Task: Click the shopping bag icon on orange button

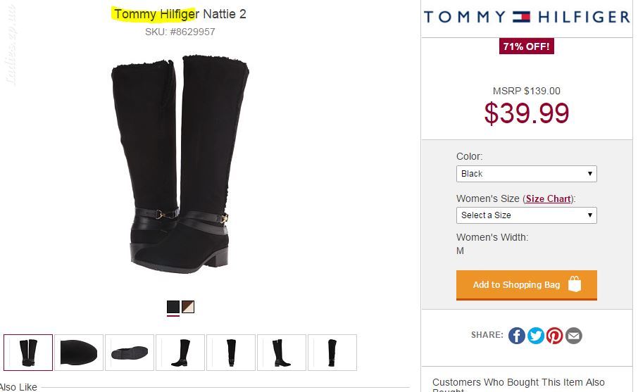Action: tap(575, 284)
